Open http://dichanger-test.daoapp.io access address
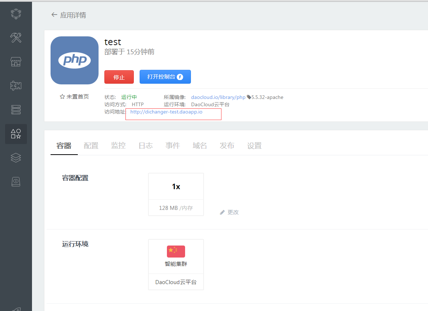428x311 pixels. (x=166, y=112)
